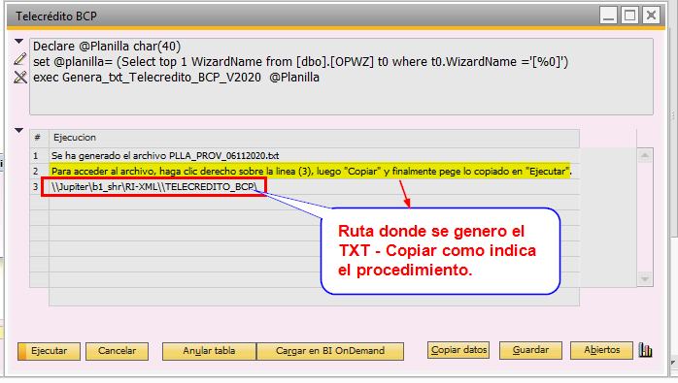Click inside the SQL query text box
Viewport: 678px width, 383px height.
[x=341, y=77]
